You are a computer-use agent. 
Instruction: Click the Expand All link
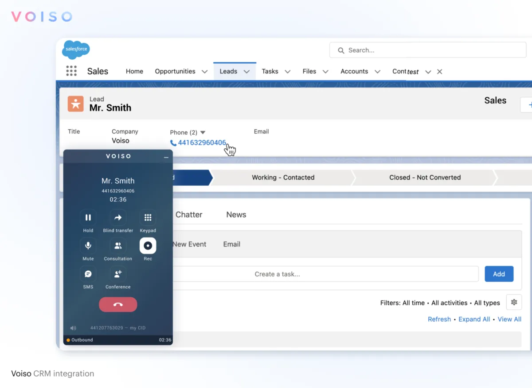click(x=474, y=319)
